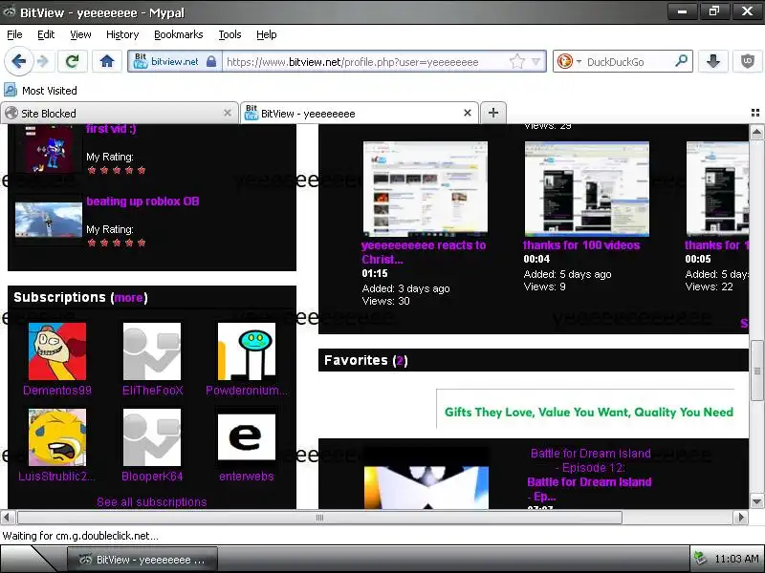Bookmark this page with the star
The height and width of the screenshot is (573, 765).
click(x=516, y=61)
